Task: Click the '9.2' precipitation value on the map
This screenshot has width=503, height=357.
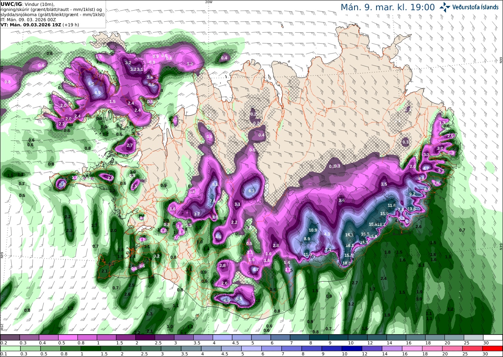Action: tap(412, 194)
